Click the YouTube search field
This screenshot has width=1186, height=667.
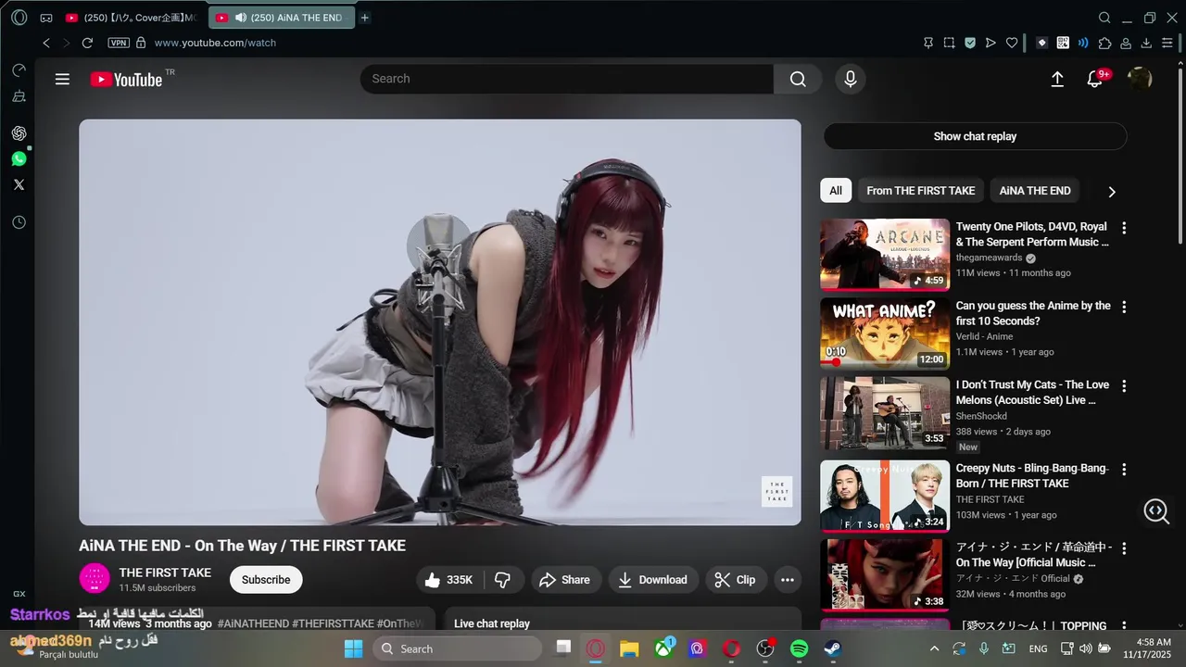tap(567, 79)
